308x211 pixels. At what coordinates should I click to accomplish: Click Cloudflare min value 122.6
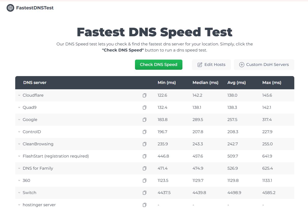tap(162, 95)
